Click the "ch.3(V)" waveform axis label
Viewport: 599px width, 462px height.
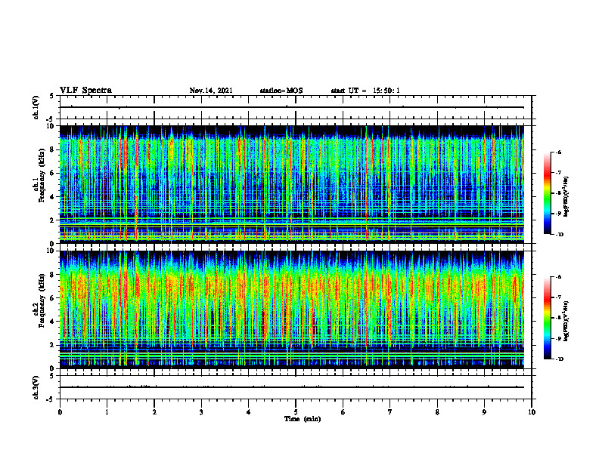click(x=36, y=387)
